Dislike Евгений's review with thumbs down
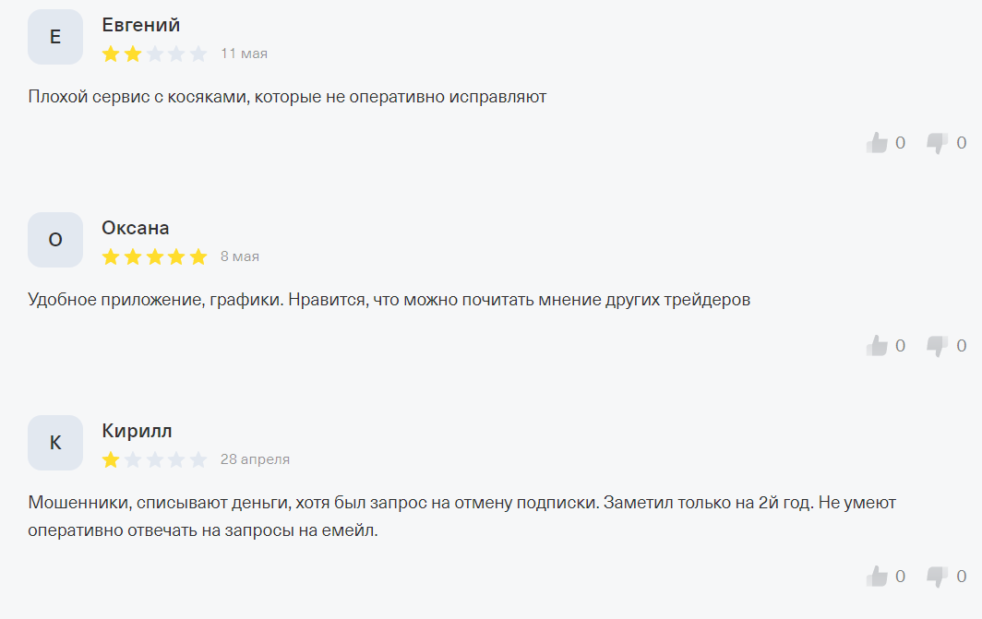The height and width of the screenshot is (619, 982). tap(937, 143)
